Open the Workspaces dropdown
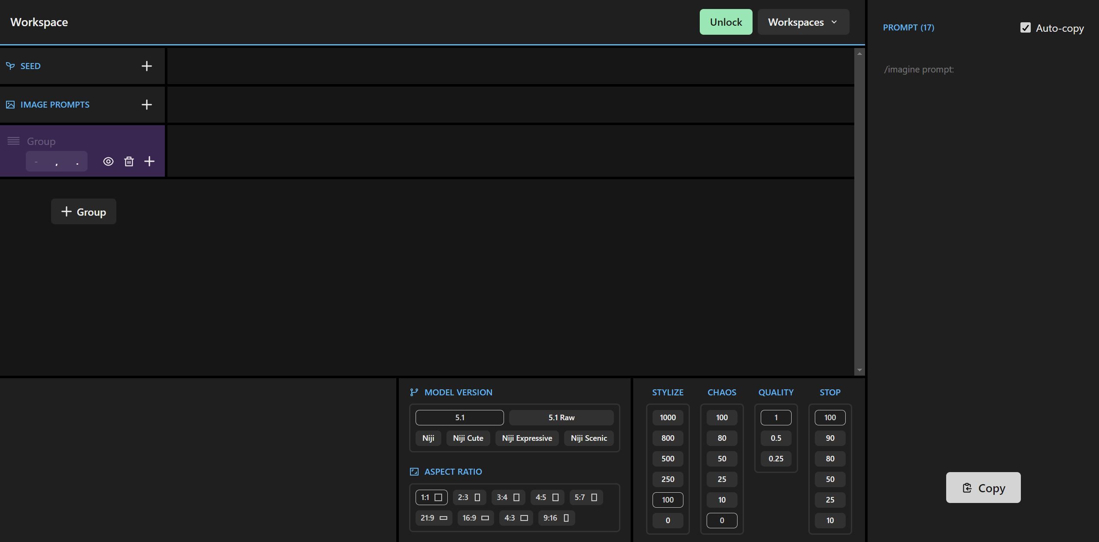This screenshot has width=1099, height=542. (x=802, y=21)
